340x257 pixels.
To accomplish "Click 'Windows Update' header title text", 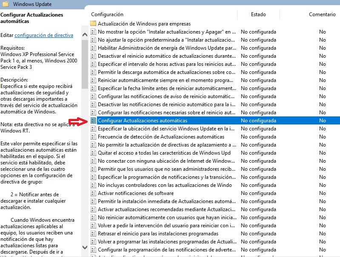I will point(32,4).
